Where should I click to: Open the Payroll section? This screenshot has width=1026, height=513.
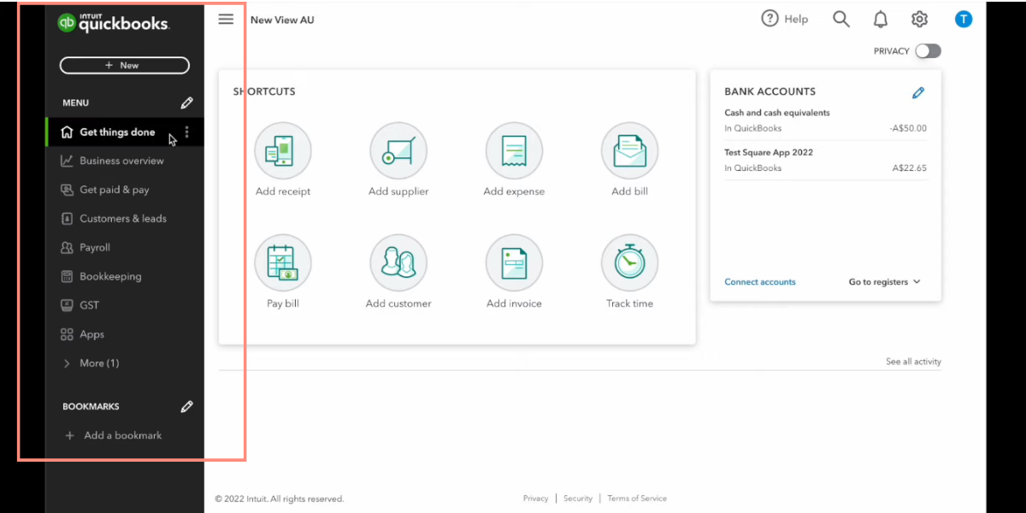tap(95, 247)
